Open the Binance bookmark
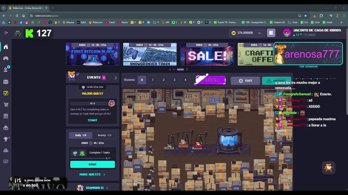The width and height of the screenshot is (348, 195). [x=68, y=22]
